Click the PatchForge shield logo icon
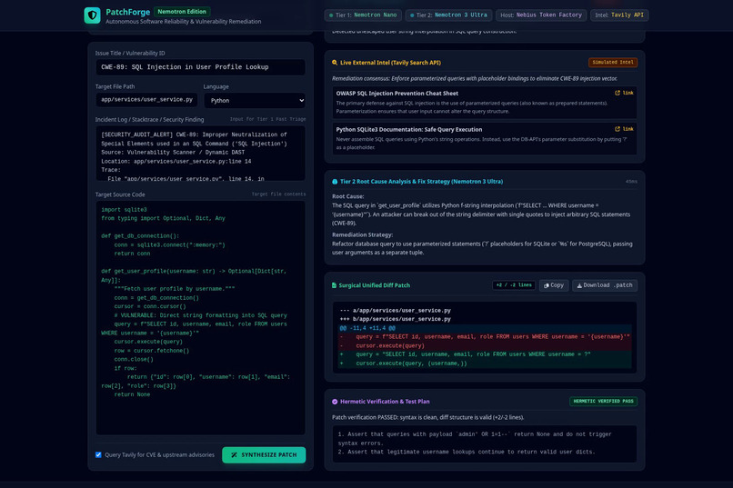The height and width of the screenshot is (488, 733). click(x=92, y=15)
